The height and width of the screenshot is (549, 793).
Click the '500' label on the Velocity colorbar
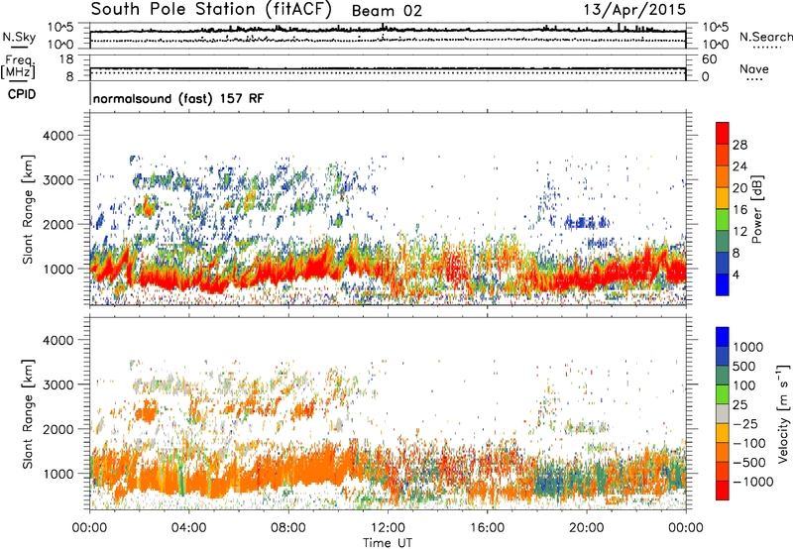(744, 367)
